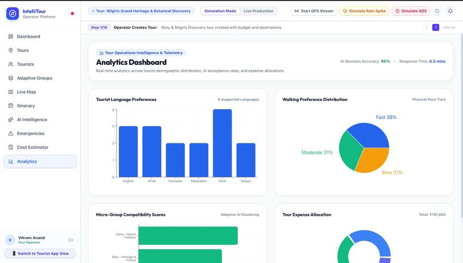Click the reset refresh icon in top bar
The image size is (463, 263).
(437, 11)
